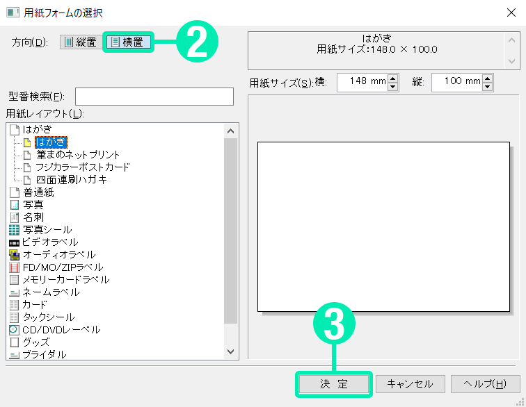Click the タックシール icon
526x407 pixels.
click(x=14, y=317)
